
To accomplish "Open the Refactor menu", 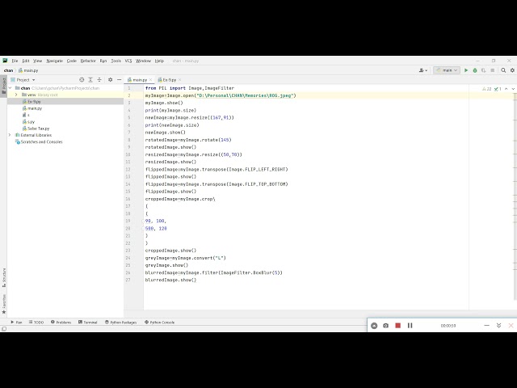I will coord(88,61).
